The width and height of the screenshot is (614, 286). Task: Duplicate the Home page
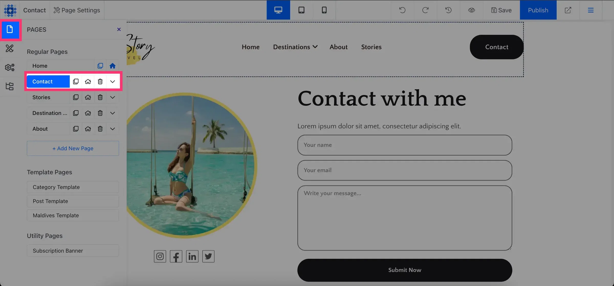pyautogui.click(x=100, y=66)
